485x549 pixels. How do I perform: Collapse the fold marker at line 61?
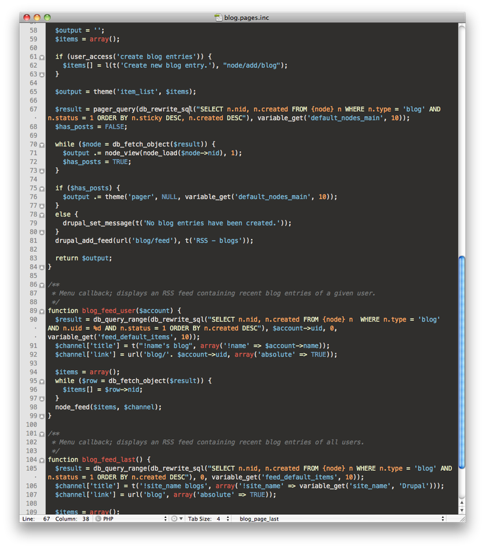[41, 57]
